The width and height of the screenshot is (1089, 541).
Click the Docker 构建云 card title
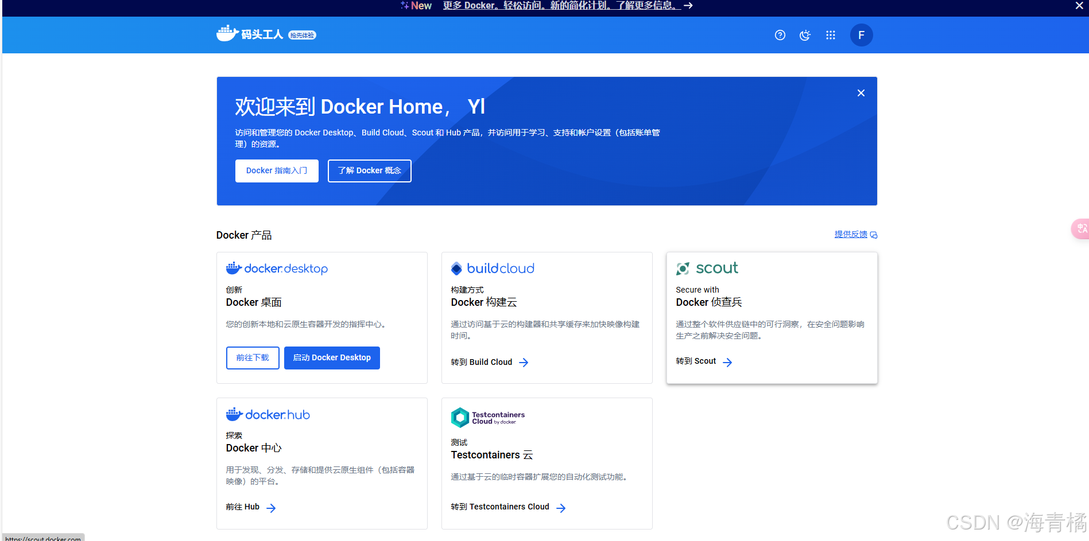(484, 302)
